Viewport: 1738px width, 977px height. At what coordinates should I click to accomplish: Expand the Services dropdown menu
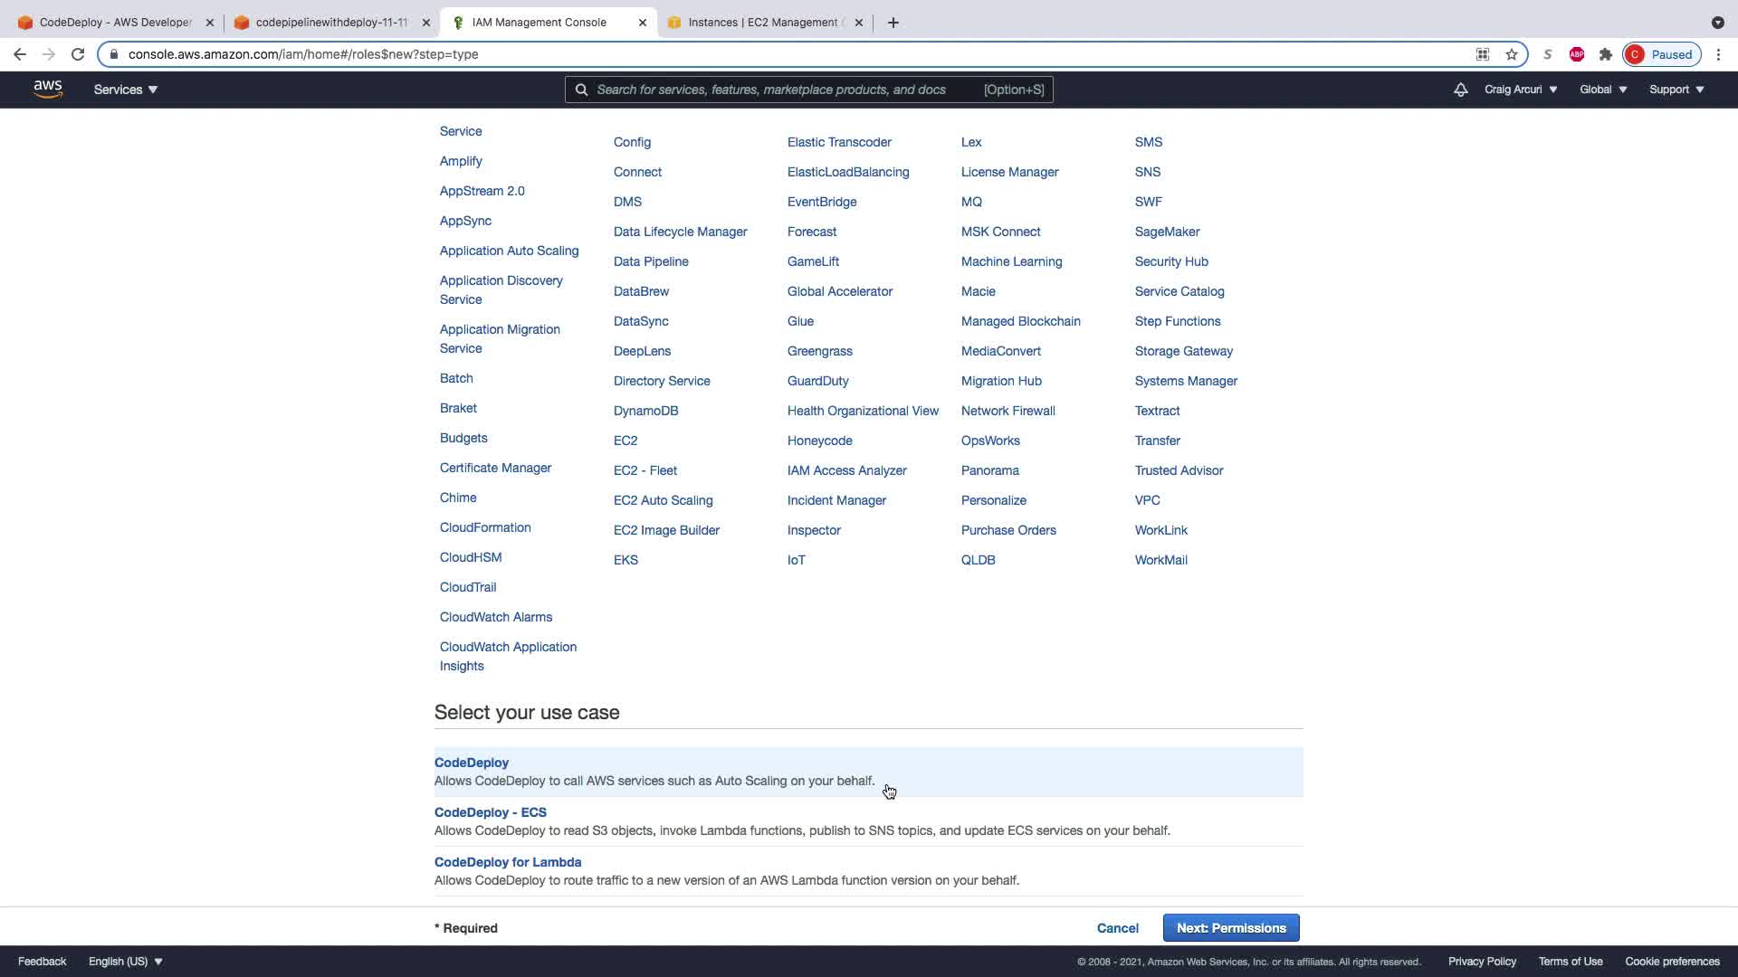pyautogui.click(x=126, y=90)
